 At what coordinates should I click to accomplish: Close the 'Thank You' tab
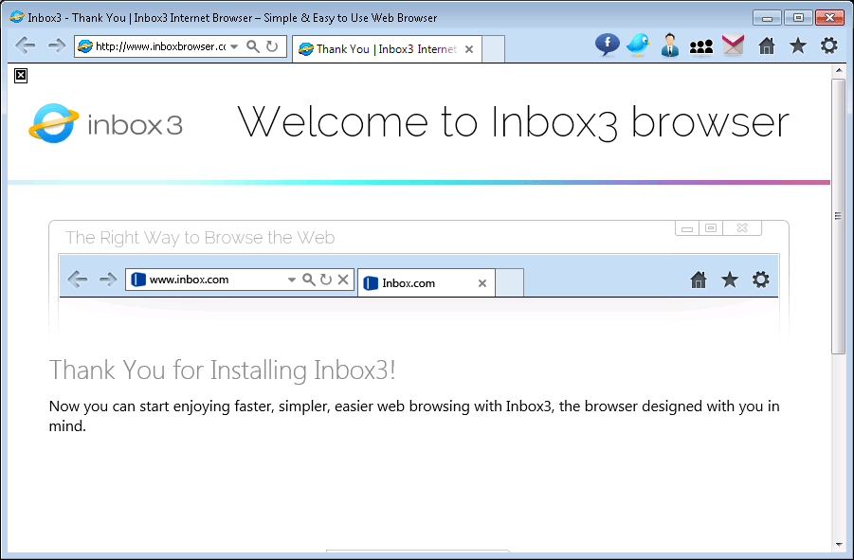tap(469, 49)
